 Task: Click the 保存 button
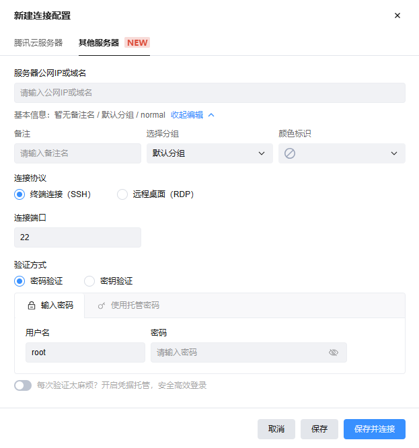click(x=319, y=429)
